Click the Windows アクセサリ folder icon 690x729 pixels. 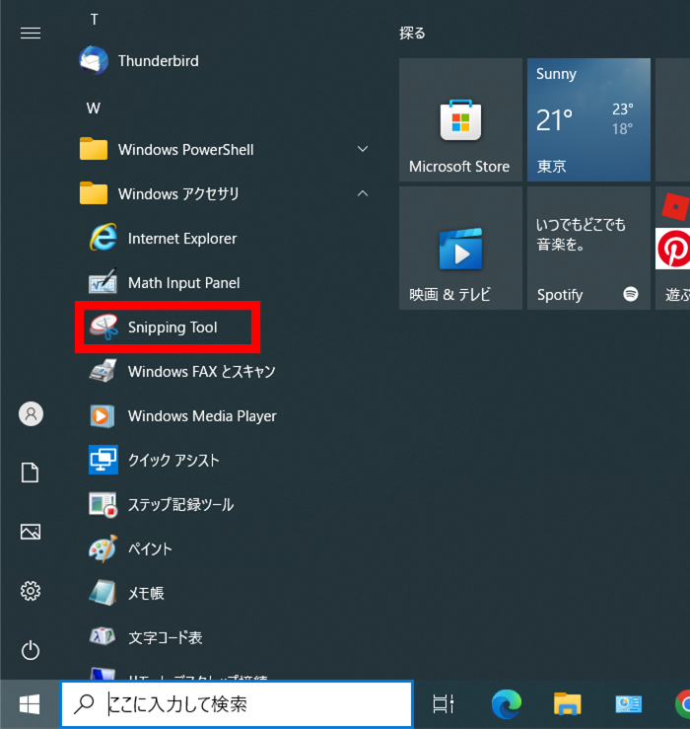coord(94,193)
